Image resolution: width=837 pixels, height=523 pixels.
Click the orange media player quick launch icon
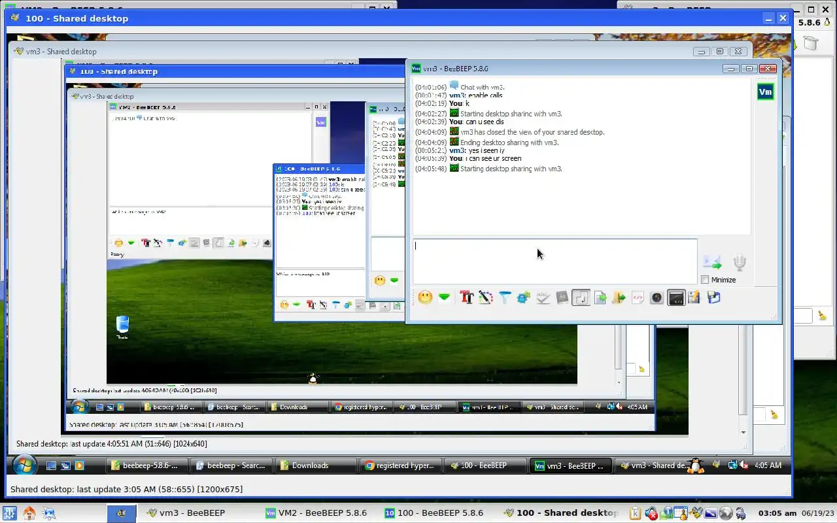click(x=80, y=465)
